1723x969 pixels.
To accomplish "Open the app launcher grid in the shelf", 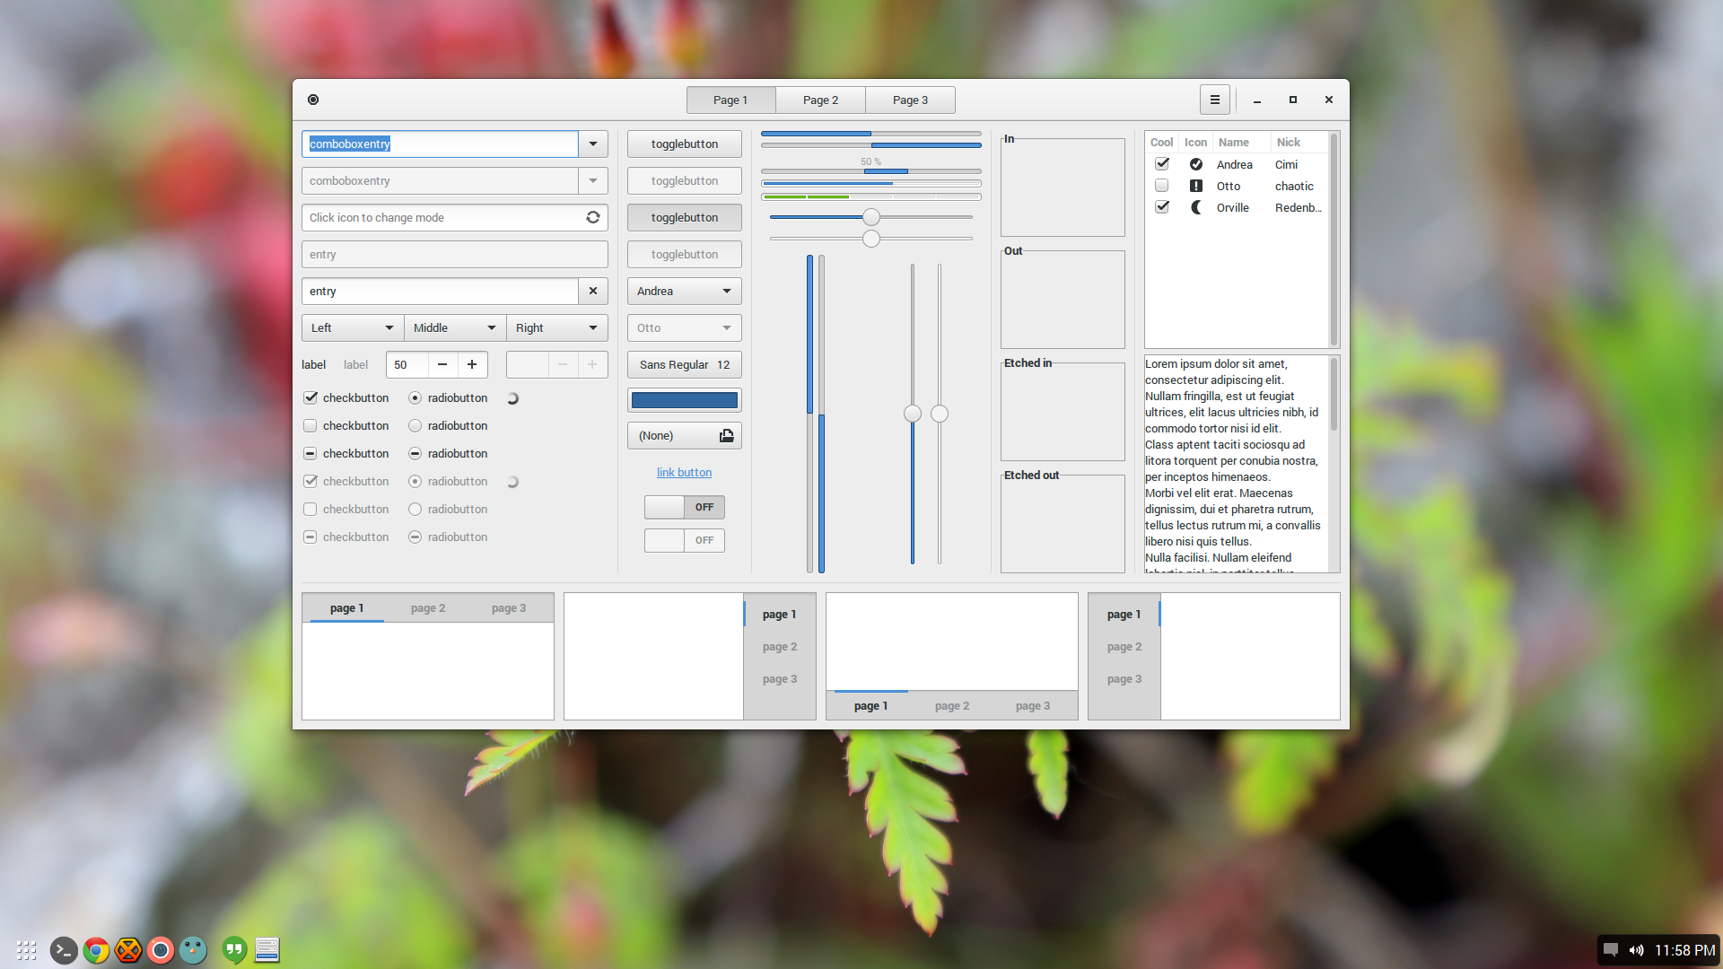I will tap(26, 950).
